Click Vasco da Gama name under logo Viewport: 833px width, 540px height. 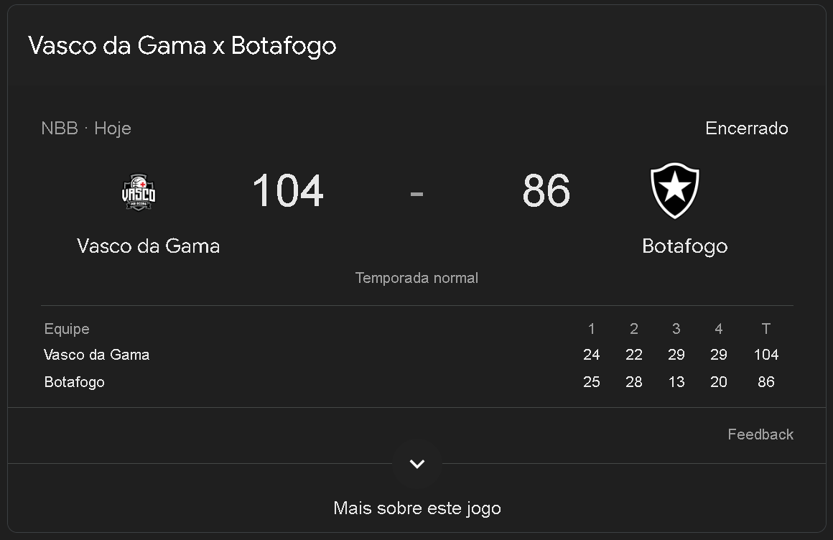pos(148,246)
